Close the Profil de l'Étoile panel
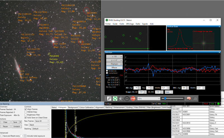The width and height of the screenshot is (224, 138). tap(219, 26)
